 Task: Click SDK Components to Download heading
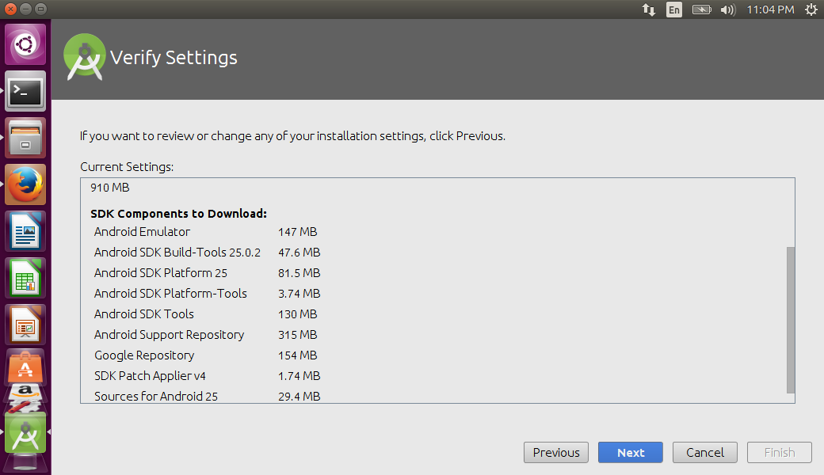click(x=179, y=214)
